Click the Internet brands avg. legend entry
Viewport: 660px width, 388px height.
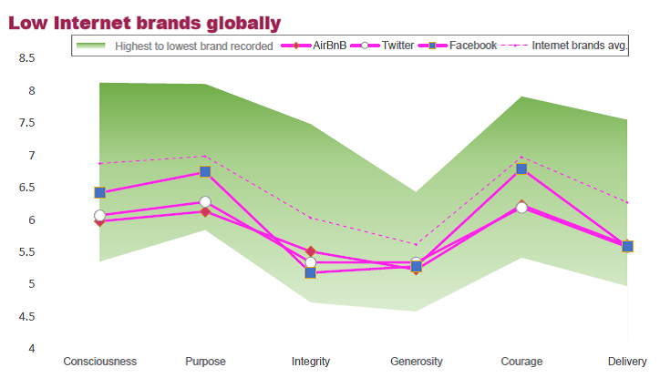pyautogui.click(x=580, y=46)
